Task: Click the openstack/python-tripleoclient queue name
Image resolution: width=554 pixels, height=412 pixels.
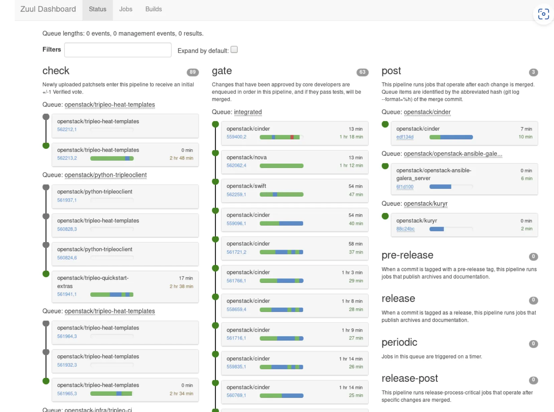Action: coord(106,175)
